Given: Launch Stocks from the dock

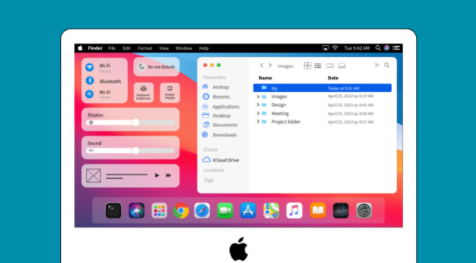Looking at the screenshot, I should click(x=341, y=210).
